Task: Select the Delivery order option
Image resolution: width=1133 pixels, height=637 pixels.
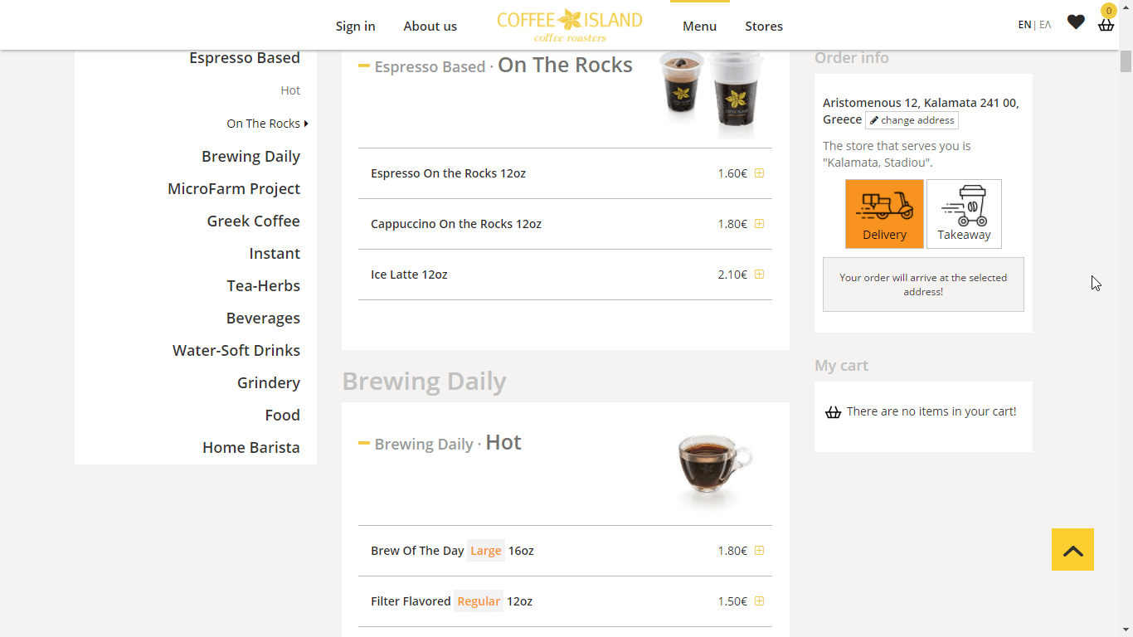Action: click(x=884, y=214)
